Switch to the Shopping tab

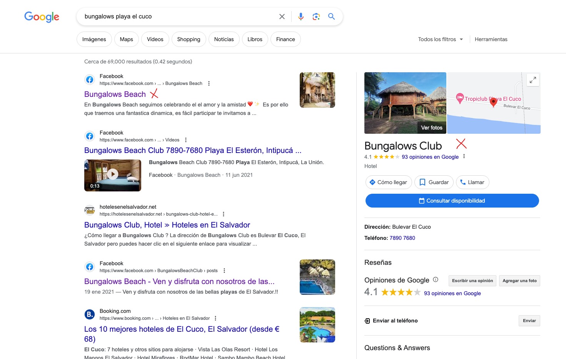(189, 39)
